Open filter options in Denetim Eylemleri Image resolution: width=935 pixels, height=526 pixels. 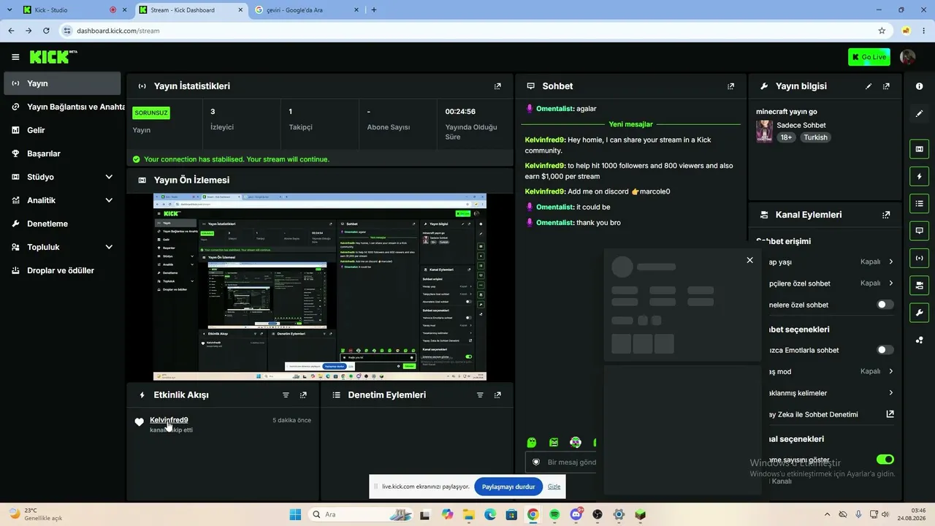click(480, 395)
